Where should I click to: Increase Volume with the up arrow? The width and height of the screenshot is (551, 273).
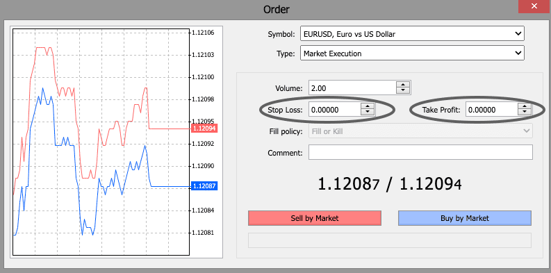click(x=403, y=85)
